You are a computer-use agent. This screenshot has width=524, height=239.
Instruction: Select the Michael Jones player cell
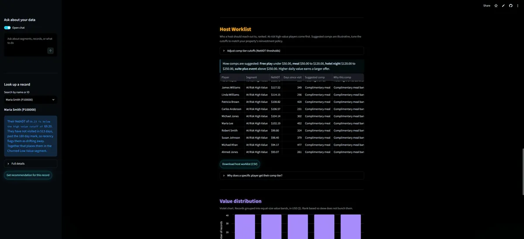pos(232,116)
